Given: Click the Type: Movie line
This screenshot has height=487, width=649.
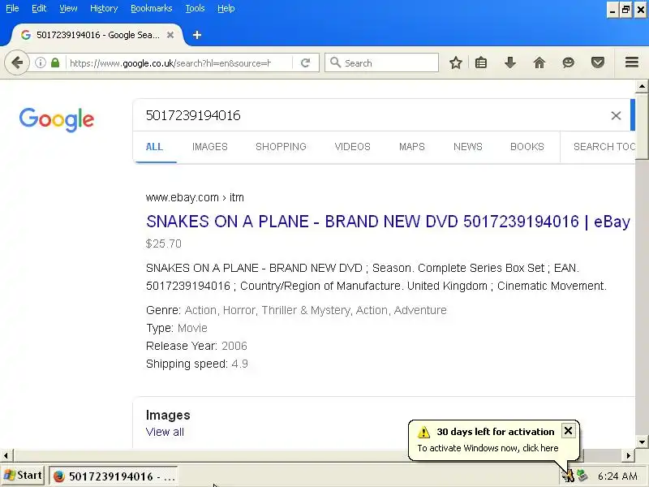Looking at the screenshot, I should (x=177, y=328).
